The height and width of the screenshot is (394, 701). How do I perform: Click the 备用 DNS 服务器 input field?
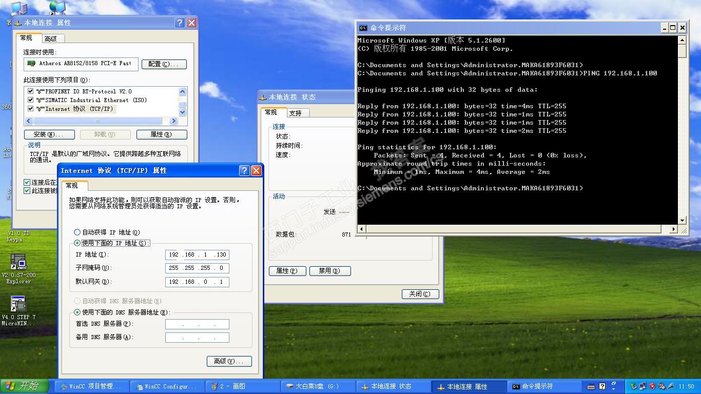(197, 337)
